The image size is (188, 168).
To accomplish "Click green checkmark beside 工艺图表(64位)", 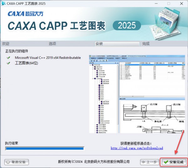I will pos(8,63).
